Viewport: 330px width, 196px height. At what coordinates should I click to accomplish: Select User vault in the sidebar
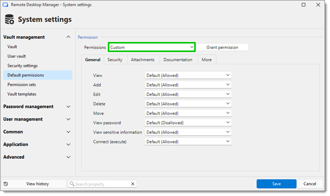pyautogui.click(x=37, y=56)
